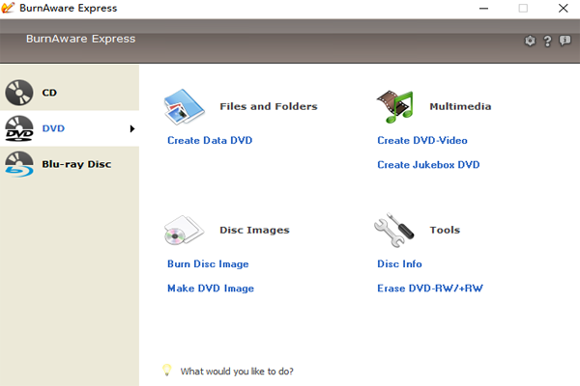The height and width of the screenshot is (386, 580).
Task: Click the arrow beside the DVD tab
Action: coord(132,128)
